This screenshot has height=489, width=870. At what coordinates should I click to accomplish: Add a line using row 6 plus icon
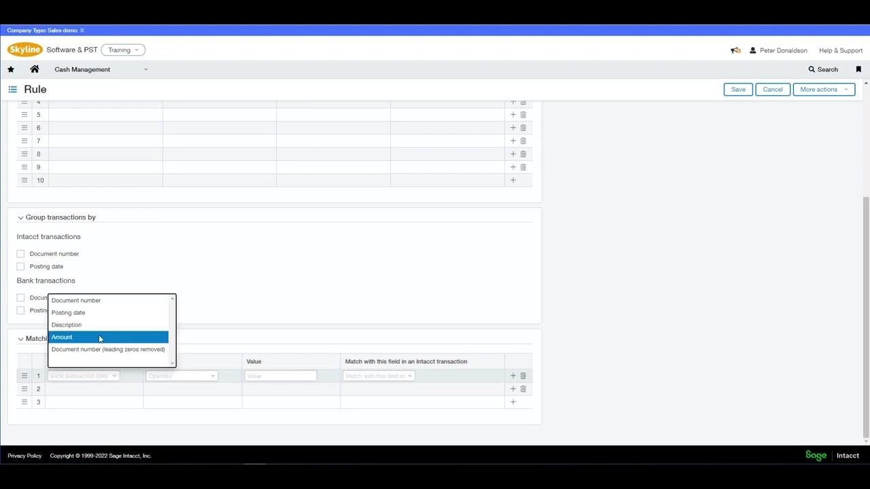tap(513, 128)
